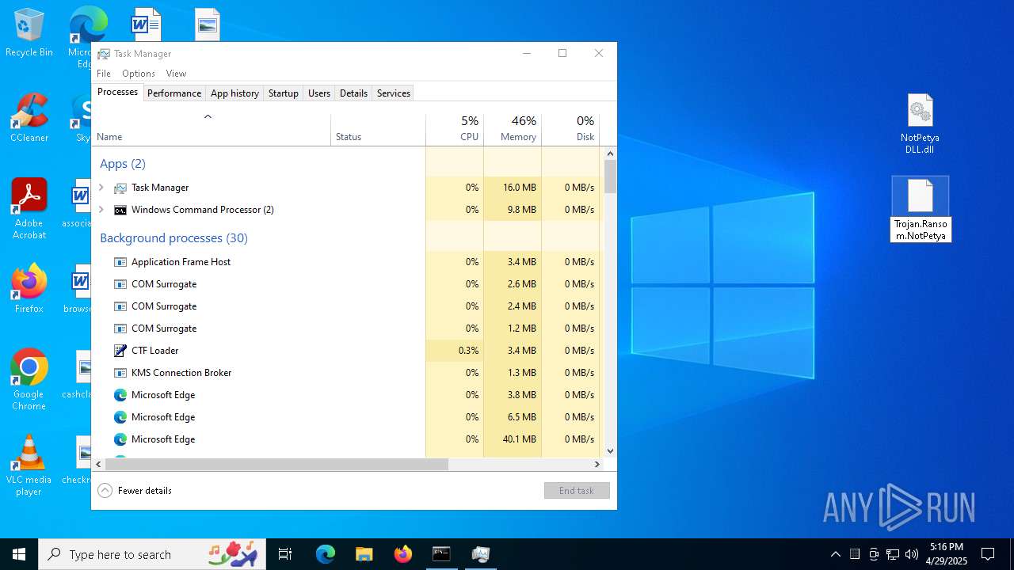Expand the Task Manager app row
The height and width of the screenshot is (570, 1014).
[x=101, y=188]
